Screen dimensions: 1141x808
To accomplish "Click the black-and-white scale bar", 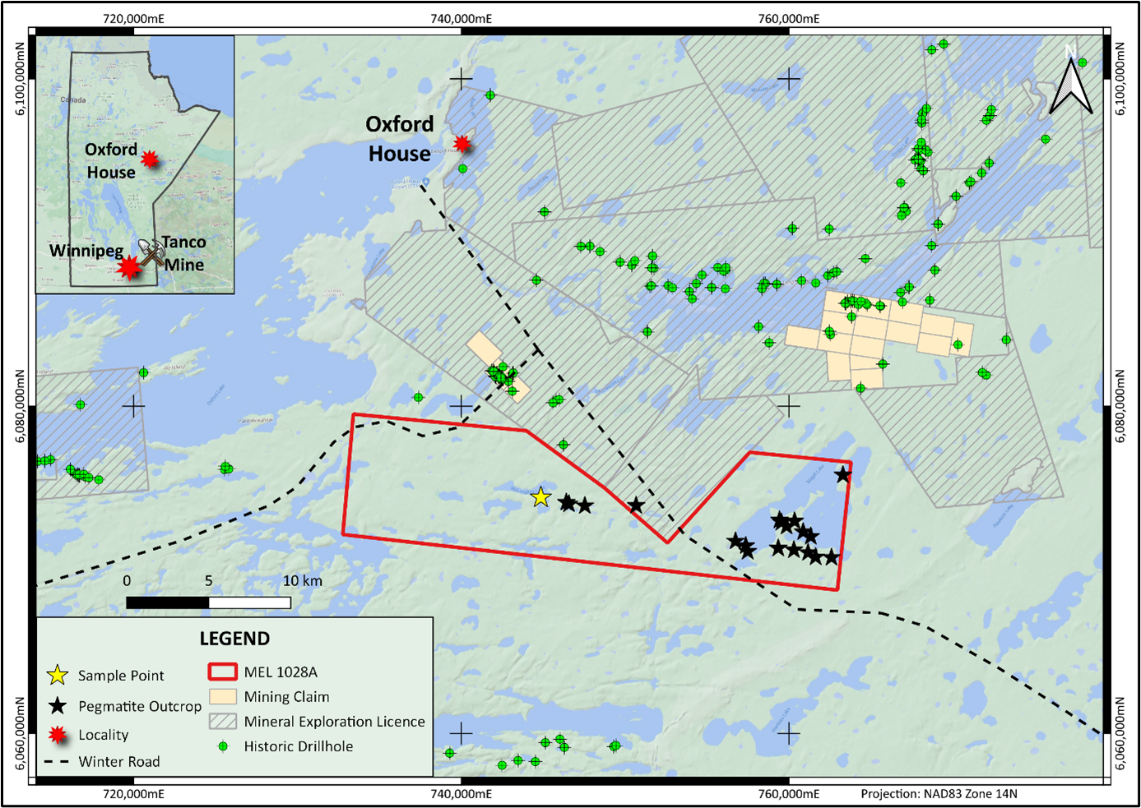I will tap(208, 603).
